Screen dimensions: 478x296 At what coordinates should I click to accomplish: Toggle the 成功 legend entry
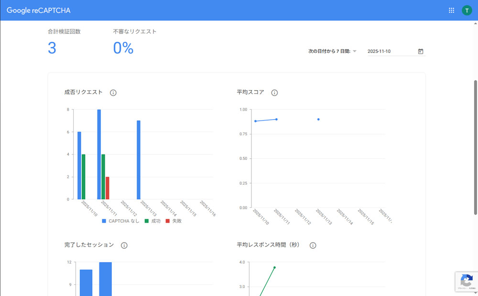click(x=152, y=221)
